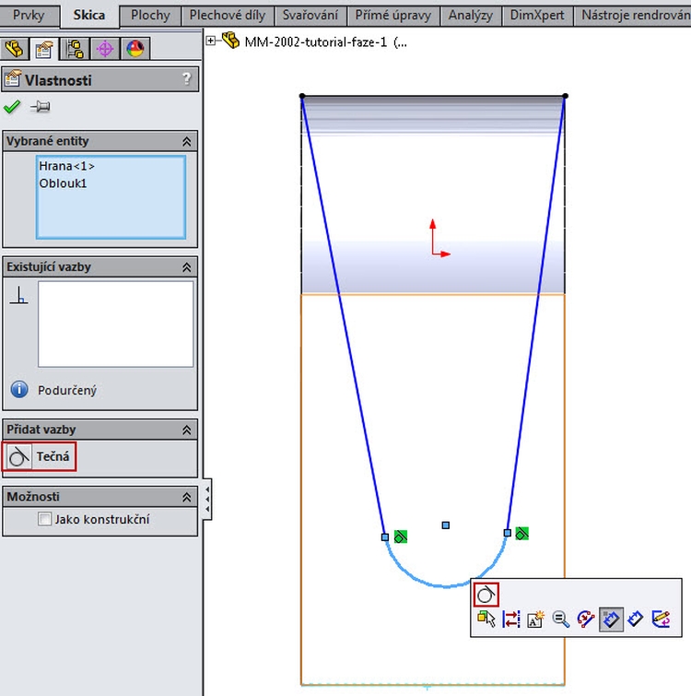The width and height of the screenshot is (691, 696).
Task: Open the DisplayManager color ball tab
Action: [135, 48]
